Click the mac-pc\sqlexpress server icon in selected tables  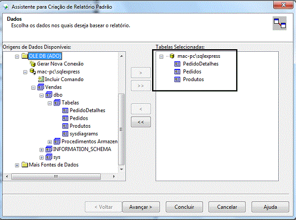click(172, 56)
